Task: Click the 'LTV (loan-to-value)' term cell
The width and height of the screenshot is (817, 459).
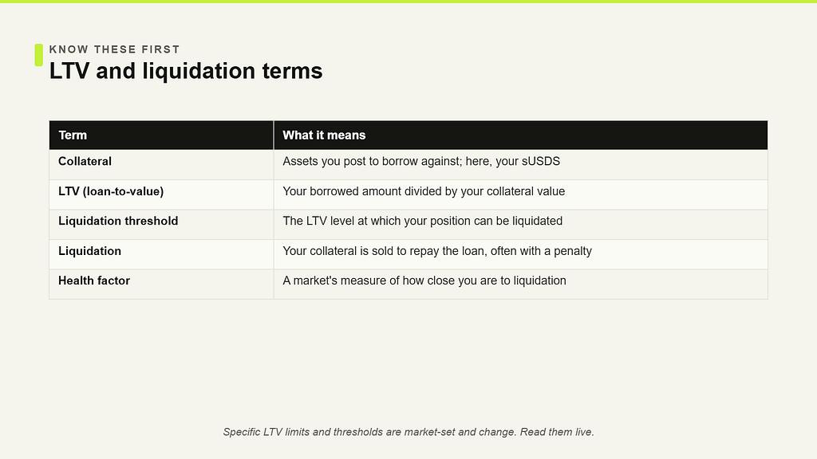Action: tap(161, 194)
